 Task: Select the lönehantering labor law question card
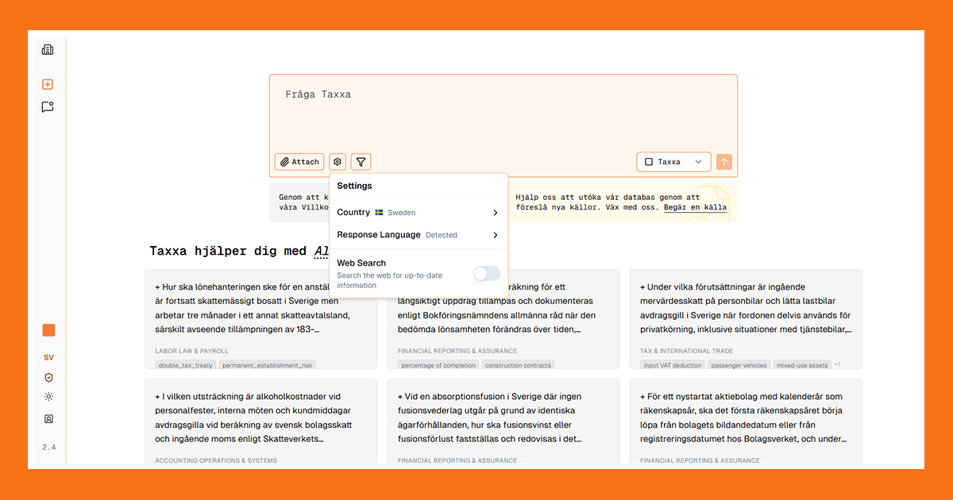(x=260, y=320)
